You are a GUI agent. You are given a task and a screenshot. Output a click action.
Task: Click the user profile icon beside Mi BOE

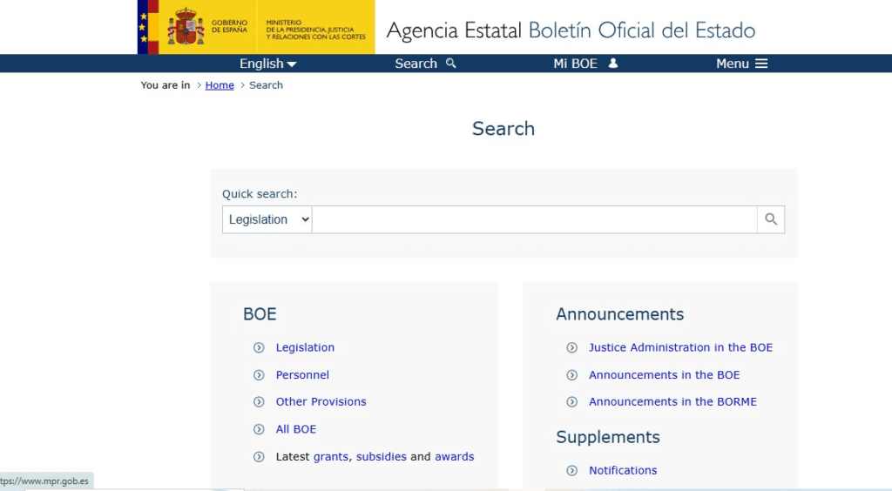pyautogui.click(x=612, y=63)
